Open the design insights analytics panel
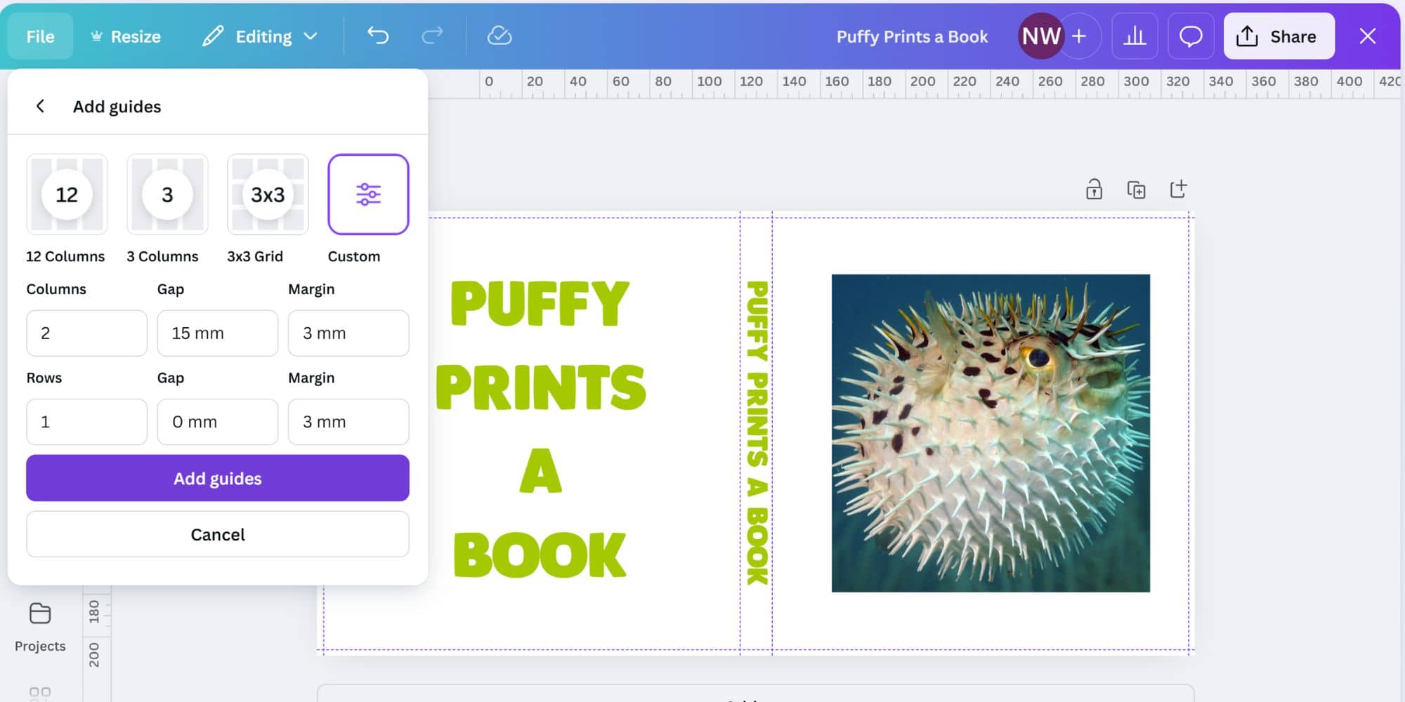1405x702 pixels. click(x=1135, y=36)
